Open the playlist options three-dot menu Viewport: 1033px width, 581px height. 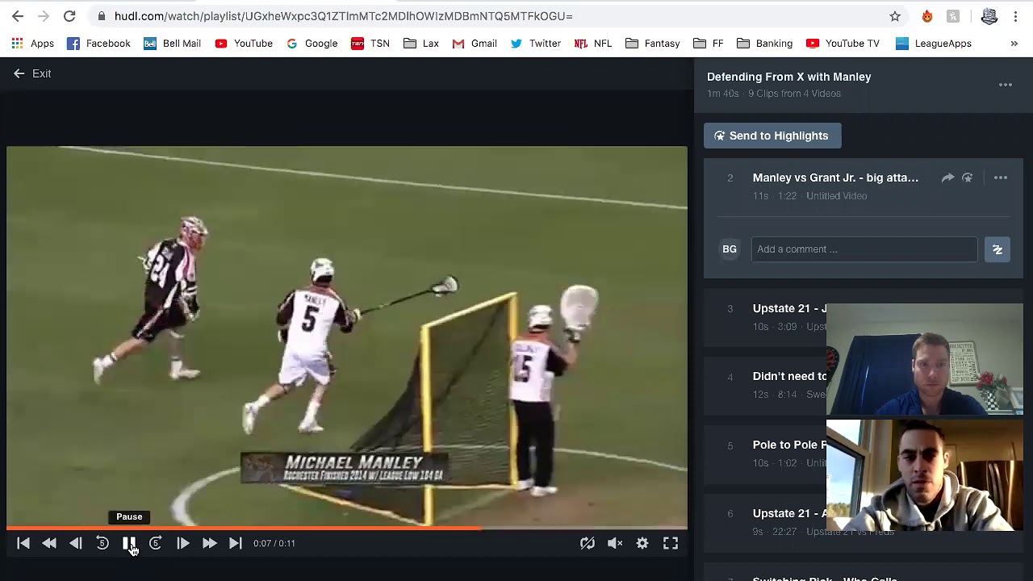pyautogui.click(x=1006, y=85)
